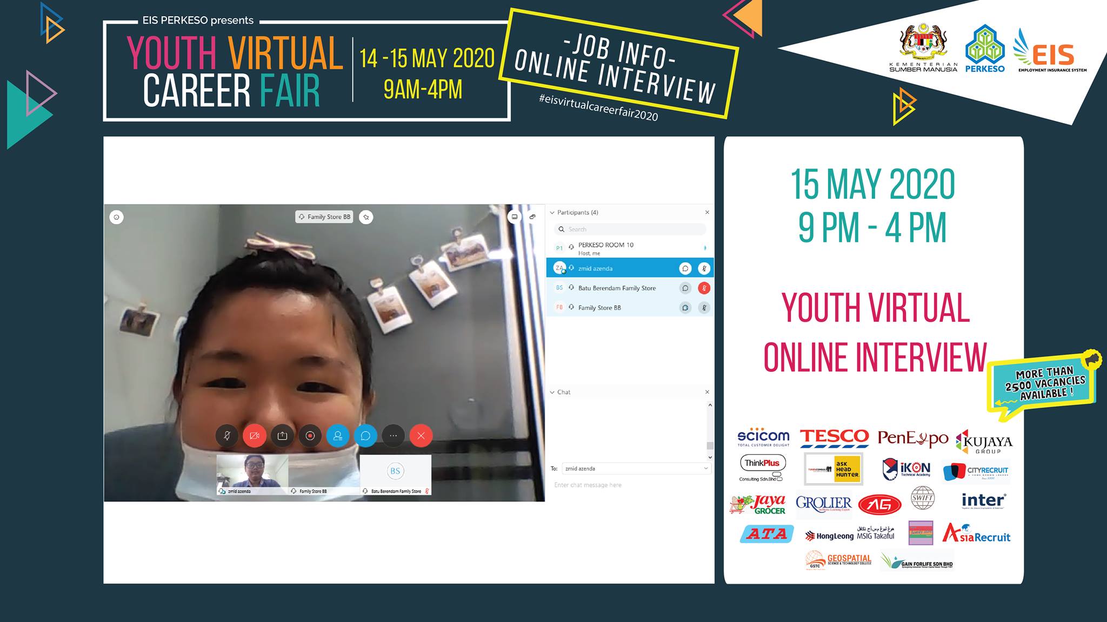Click the Jaya Grocer logo
The image size is (1107, 622).
(758, 505)
